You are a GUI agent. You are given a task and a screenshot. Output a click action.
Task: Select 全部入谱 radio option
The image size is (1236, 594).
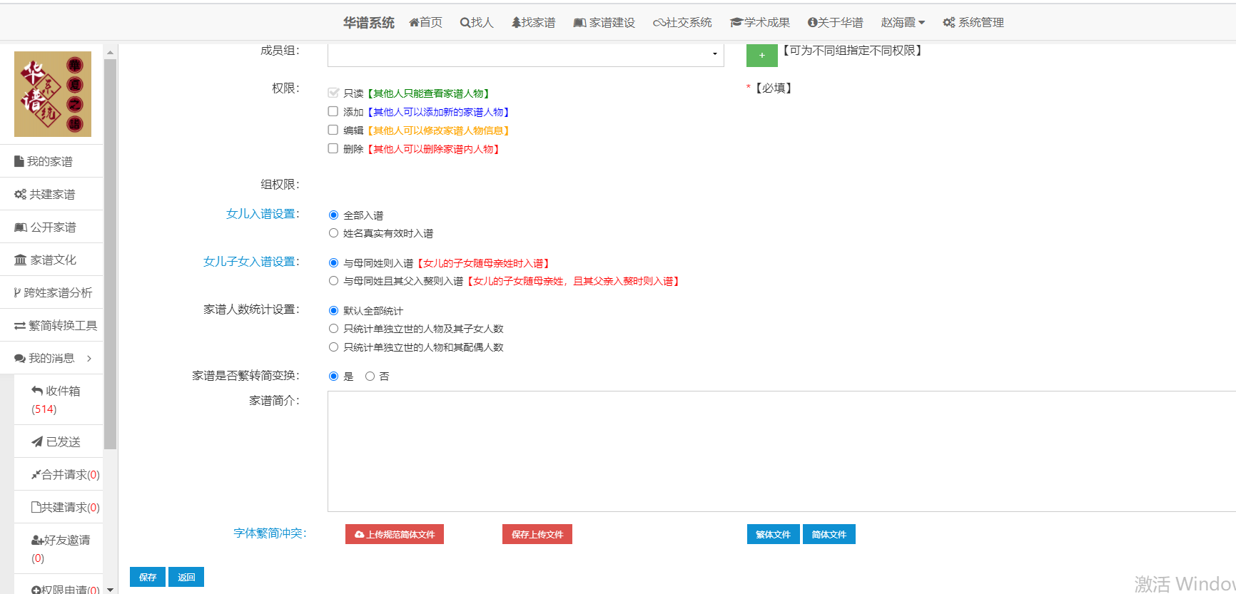coord(333,215)
